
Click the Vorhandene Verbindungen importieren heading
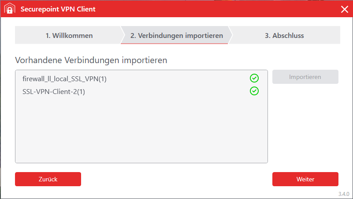pos(91,60)
